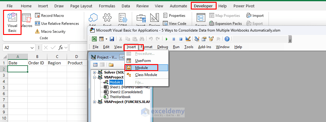Open the Name Box dropdown

(x=32, y=48)
